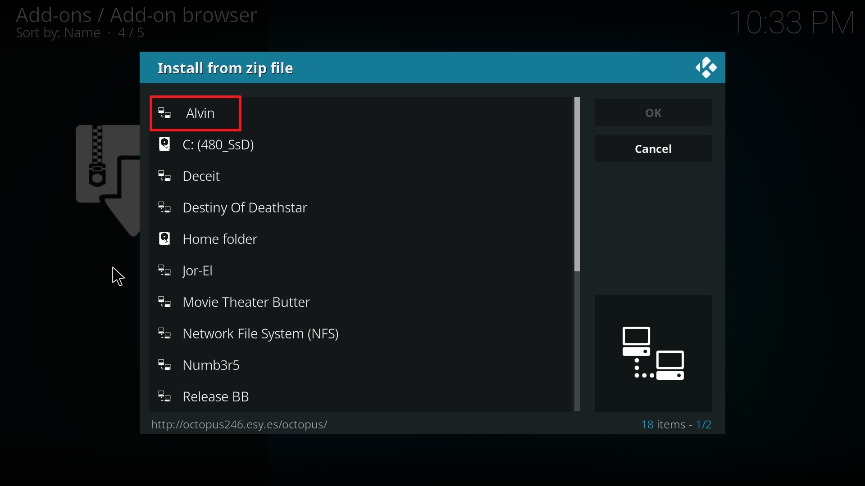Click the network source icon beside Alvin
Viewport: 865px width, 486px height.
(165, 113)
